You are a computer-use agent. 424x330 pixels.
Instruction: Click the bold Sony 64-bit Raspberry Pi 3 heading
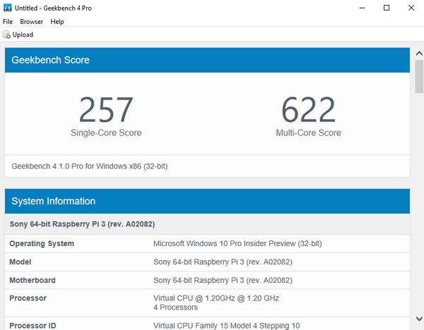click(82, 224)
